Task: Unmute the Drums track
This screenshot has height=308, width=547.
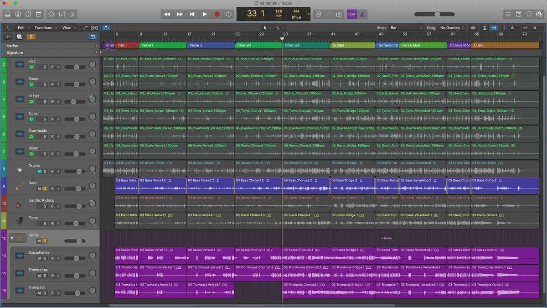Action: point(39,172)
